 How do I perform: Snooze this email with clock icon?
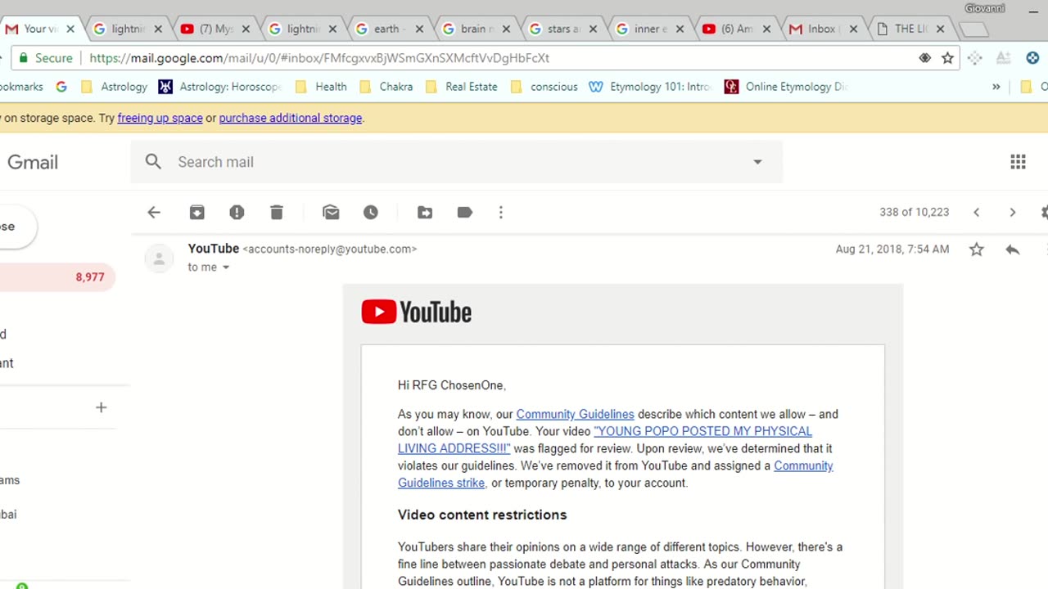click(371, 213)
